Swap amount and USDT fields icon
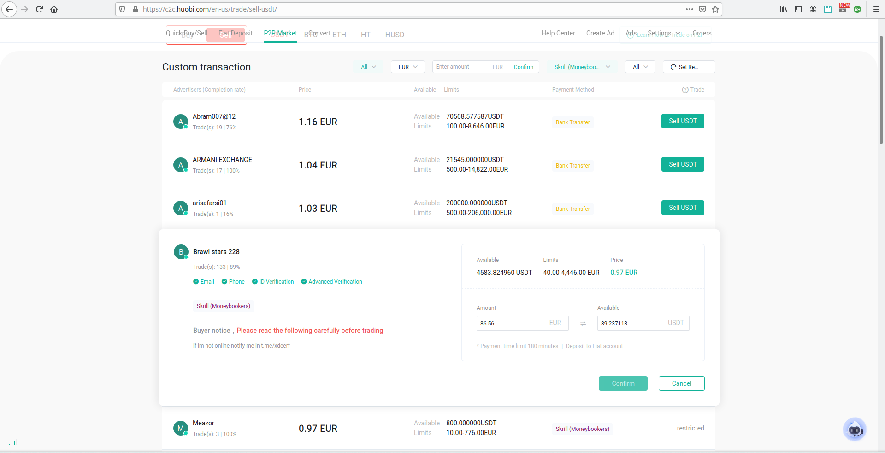The width and height of the screenshot is (885, 453). (x=583, y=324)
